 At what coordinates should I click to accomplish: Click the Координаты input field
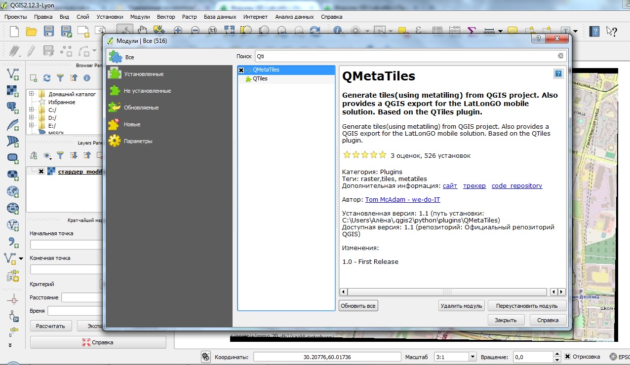(x=327, y=357)
